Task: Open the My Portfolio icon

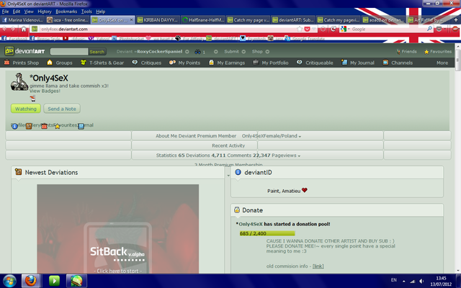Action: (256, 63)
